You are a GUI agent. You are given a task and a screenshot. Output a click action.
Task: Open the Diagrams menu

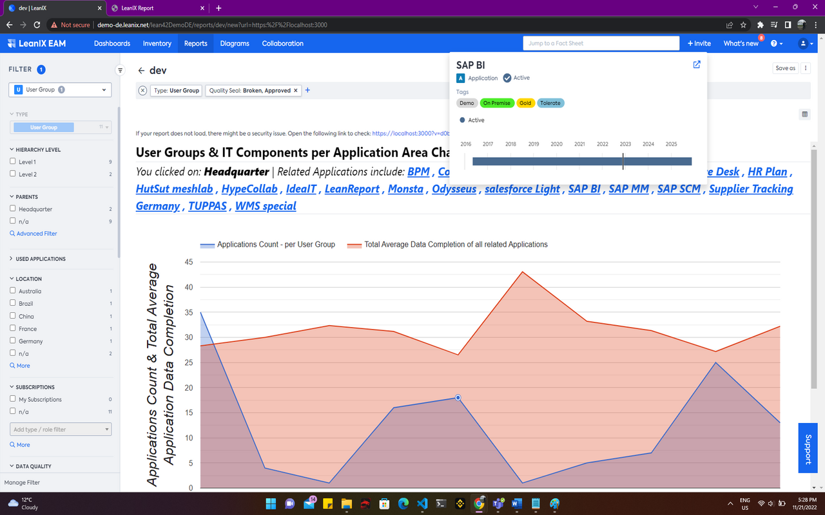click(x=235, y=43)
